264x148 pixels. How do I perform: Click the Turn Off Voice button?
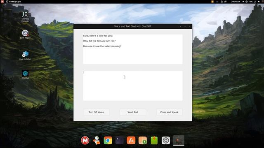click(x=96, y=112)
